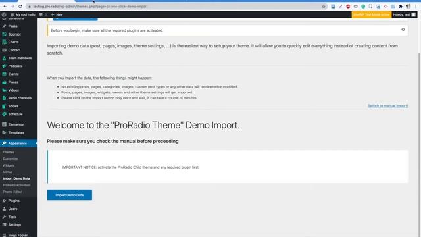The image size is (421, 237).
Task: Bookmark this page with star icon
Action: tap(324, 6)
